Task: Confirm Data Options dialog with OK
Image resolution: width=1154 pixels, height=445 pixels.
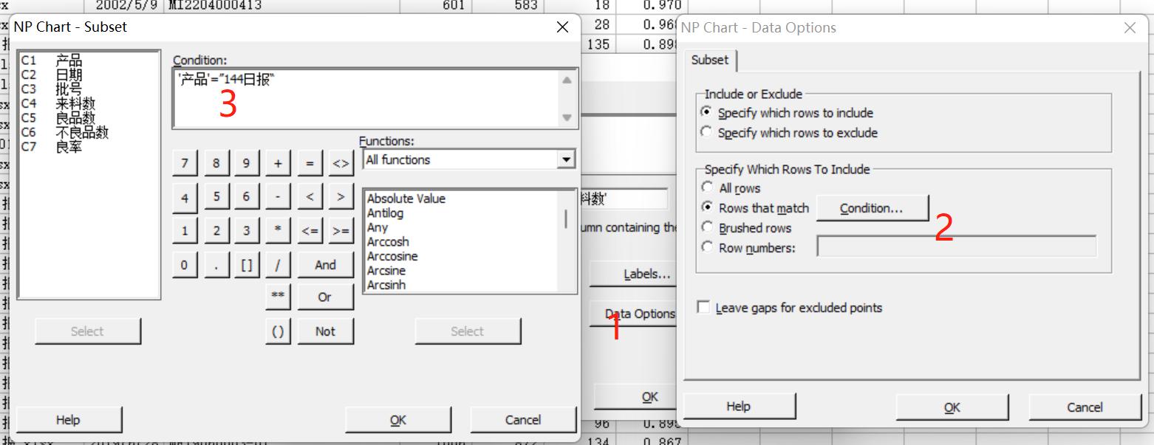Action: click(952, 407)
